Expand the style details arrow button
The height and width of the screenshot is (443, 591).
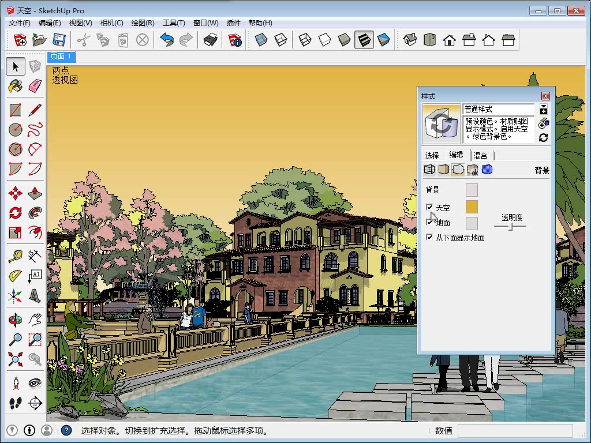[x=544, y=109]
